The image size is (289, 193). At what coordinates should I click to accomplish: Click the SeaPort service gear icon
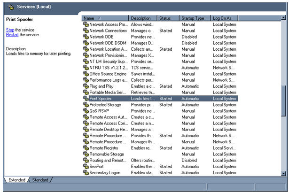pyautogui.click(x=86, y=166)
